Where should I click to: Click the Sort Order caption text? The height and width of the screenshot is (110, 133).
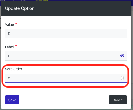[13, 69]
